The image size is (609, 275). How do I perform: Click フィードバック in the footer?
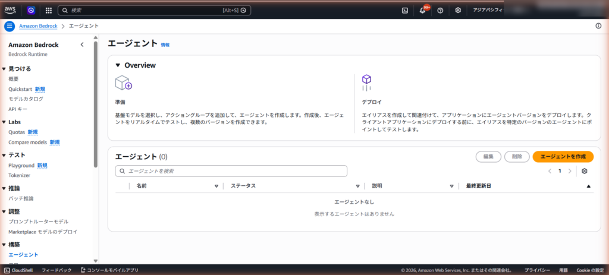56,270
